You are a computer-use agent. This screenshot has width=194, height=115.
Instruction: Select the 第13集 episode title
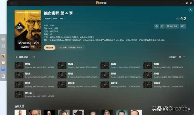pyautogui.click(x=28, y=93)
